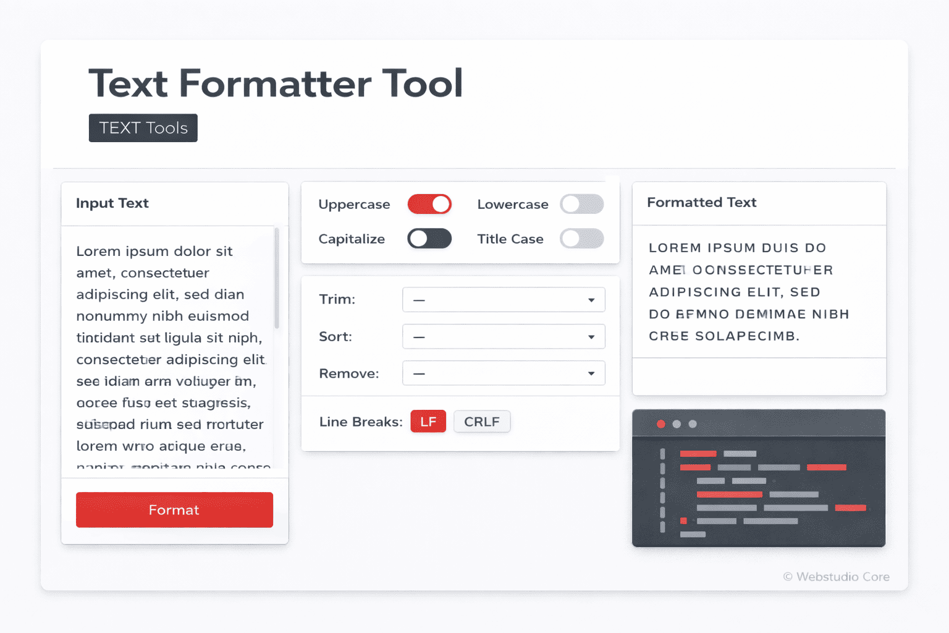Screen dimensions: 949x633
Task: Click the TEXT Tools badge
Action: (143, 128)
